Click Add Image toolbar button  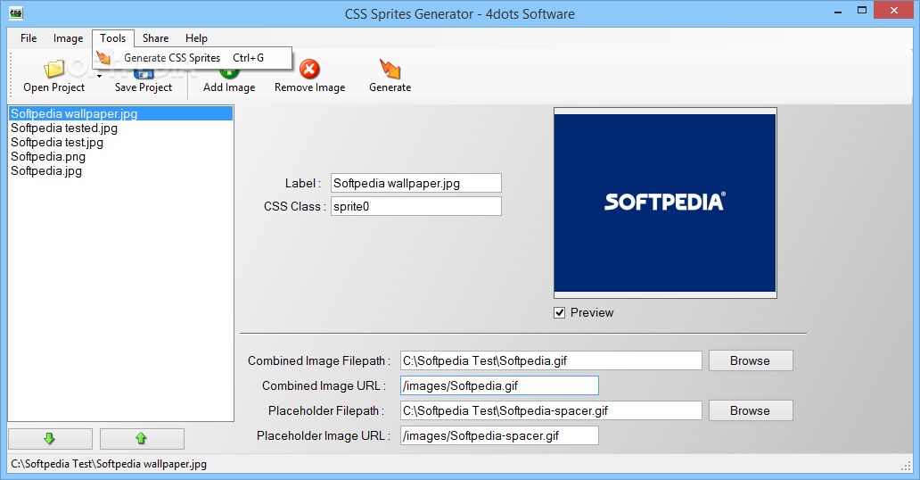pos(229,79)
